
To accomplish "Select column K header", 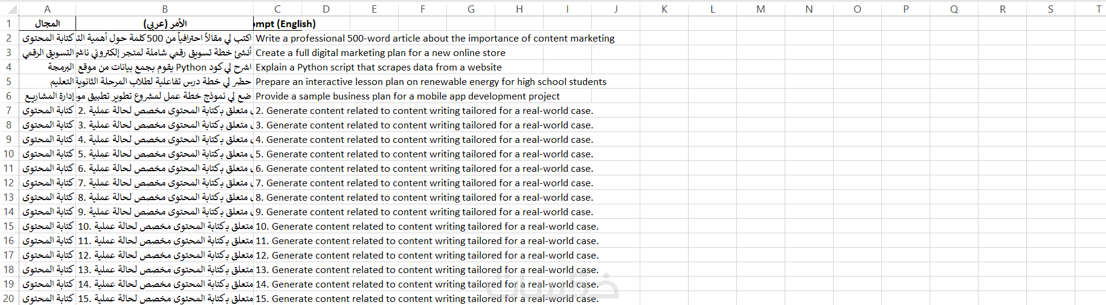I will click(x=664, y=9).
